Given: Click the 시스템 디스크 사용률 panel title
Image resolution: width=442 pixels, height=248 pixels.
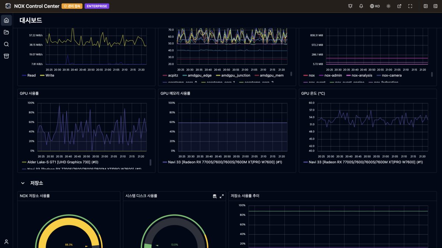Looking at the screenshot, I should (141, 196).
